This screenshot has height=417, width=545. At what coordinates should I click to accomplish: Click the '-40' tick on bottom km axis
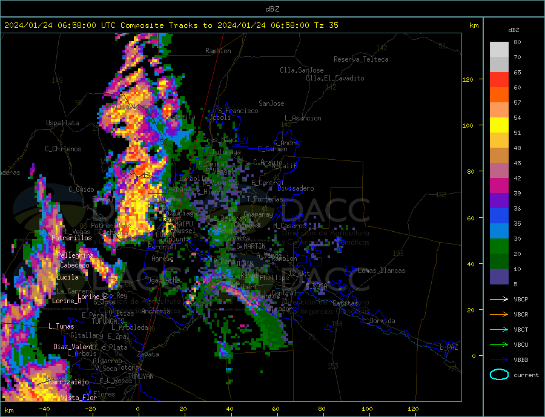[x=44, y=409]
